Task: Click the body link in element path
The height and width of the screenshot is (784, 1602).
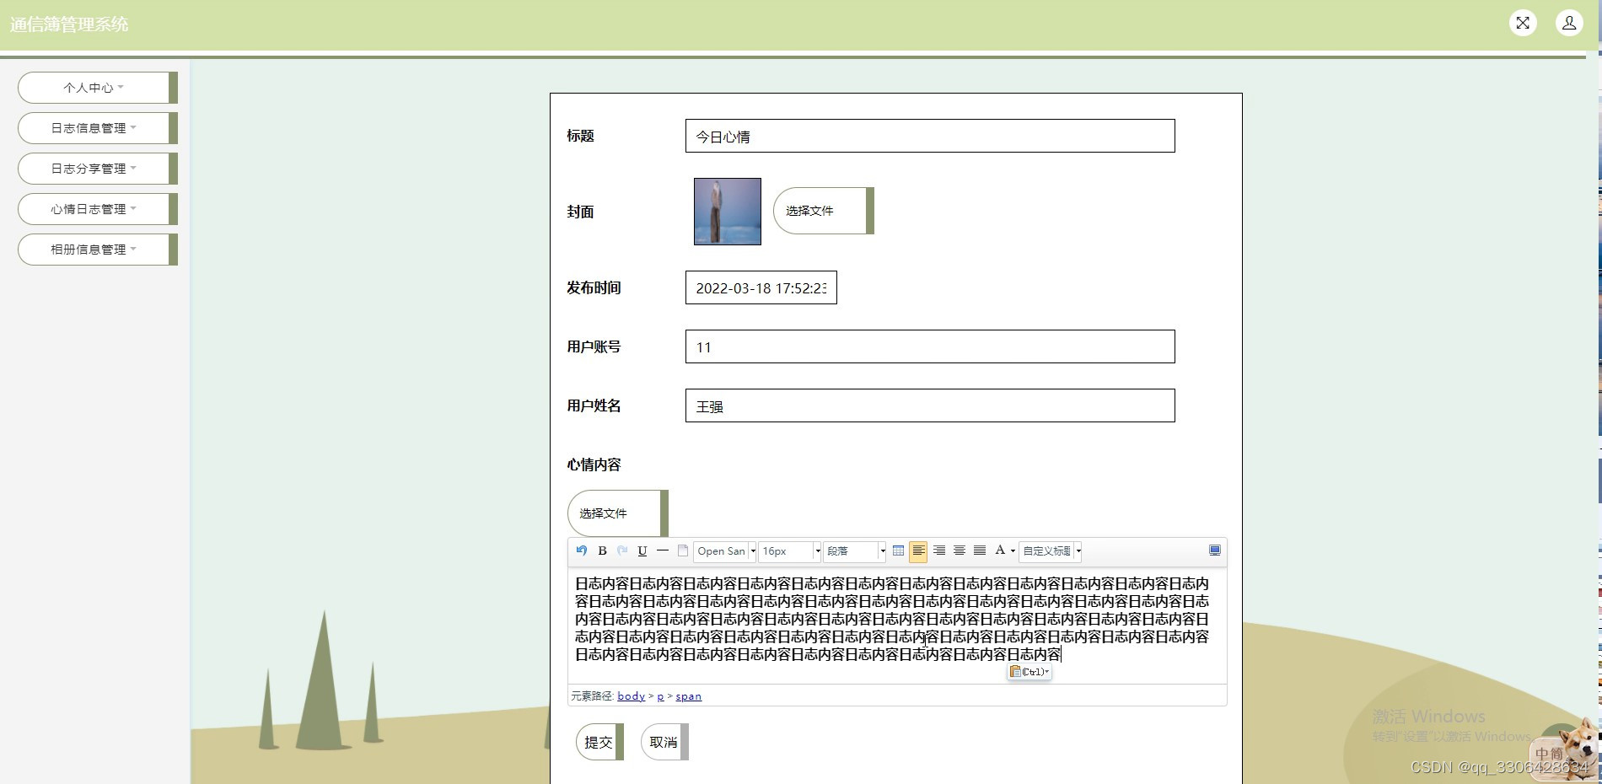Action: click(631, 696)
